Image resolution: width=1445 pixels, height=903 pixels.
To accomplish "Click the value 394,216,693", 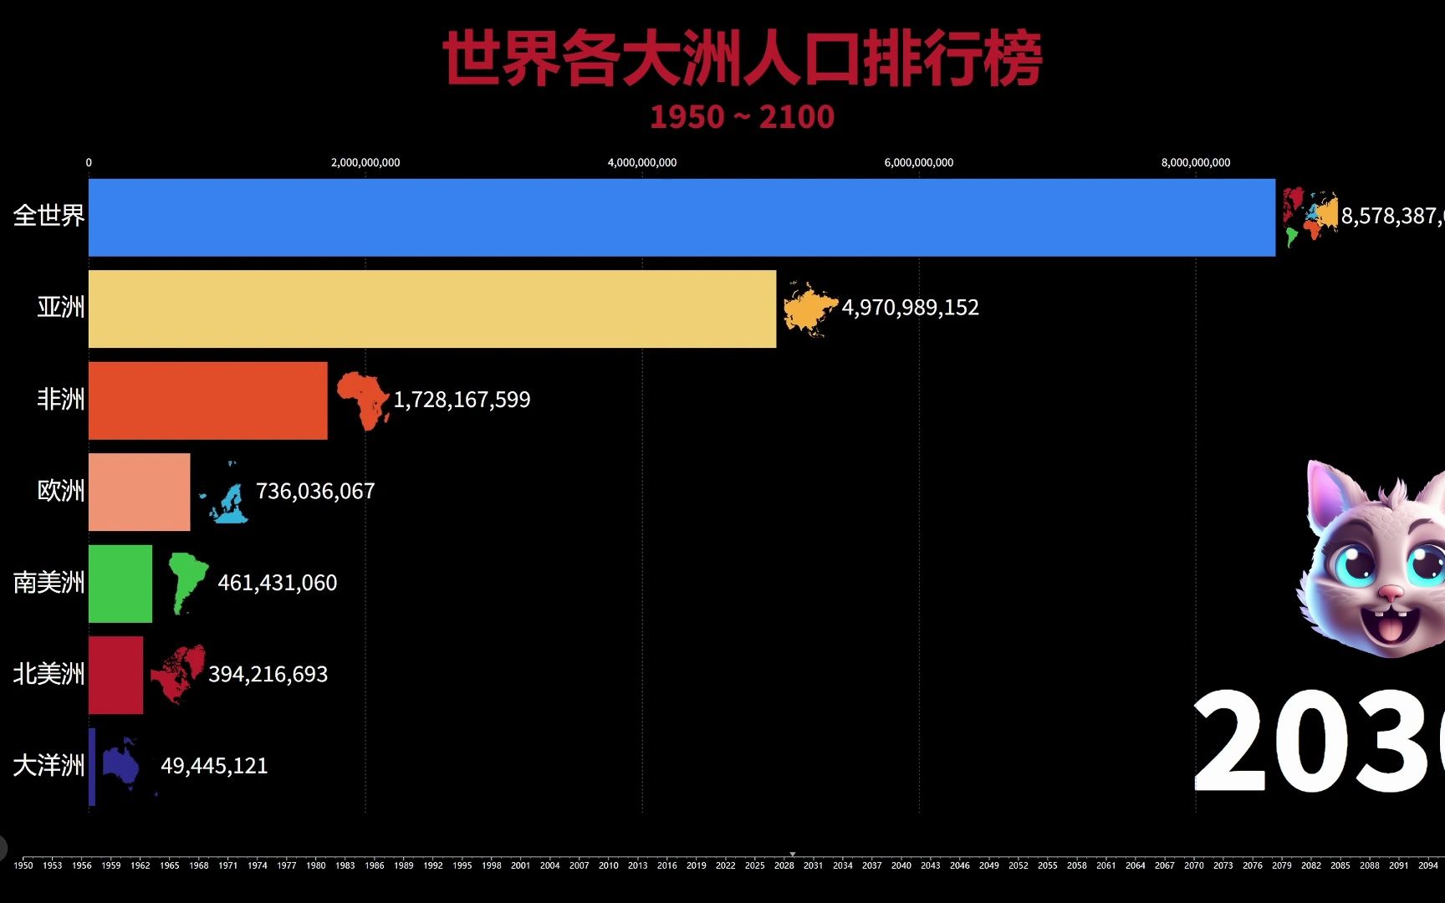I will [x=268, y=674].
